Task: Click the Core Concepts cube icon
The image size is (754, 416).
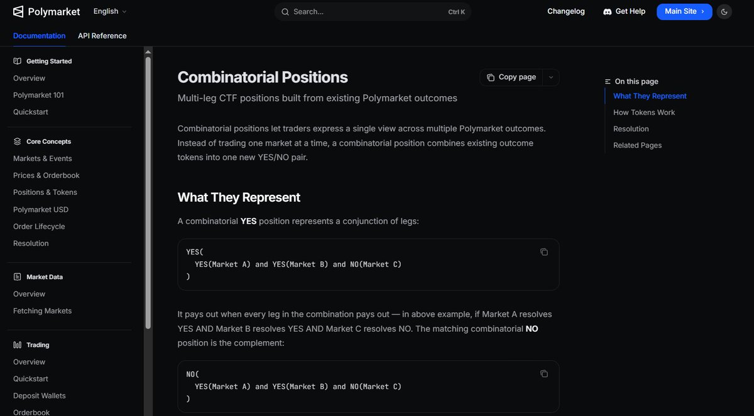Action: 18,141
